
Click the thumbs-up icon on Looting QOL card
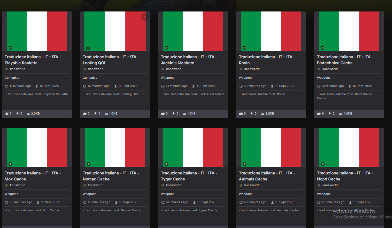coord(85,114)
